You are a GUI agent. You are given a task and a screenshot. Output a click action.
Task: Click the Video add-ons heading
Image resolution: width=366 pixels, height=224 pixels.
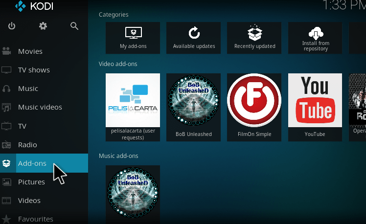[x=118, y=64]
